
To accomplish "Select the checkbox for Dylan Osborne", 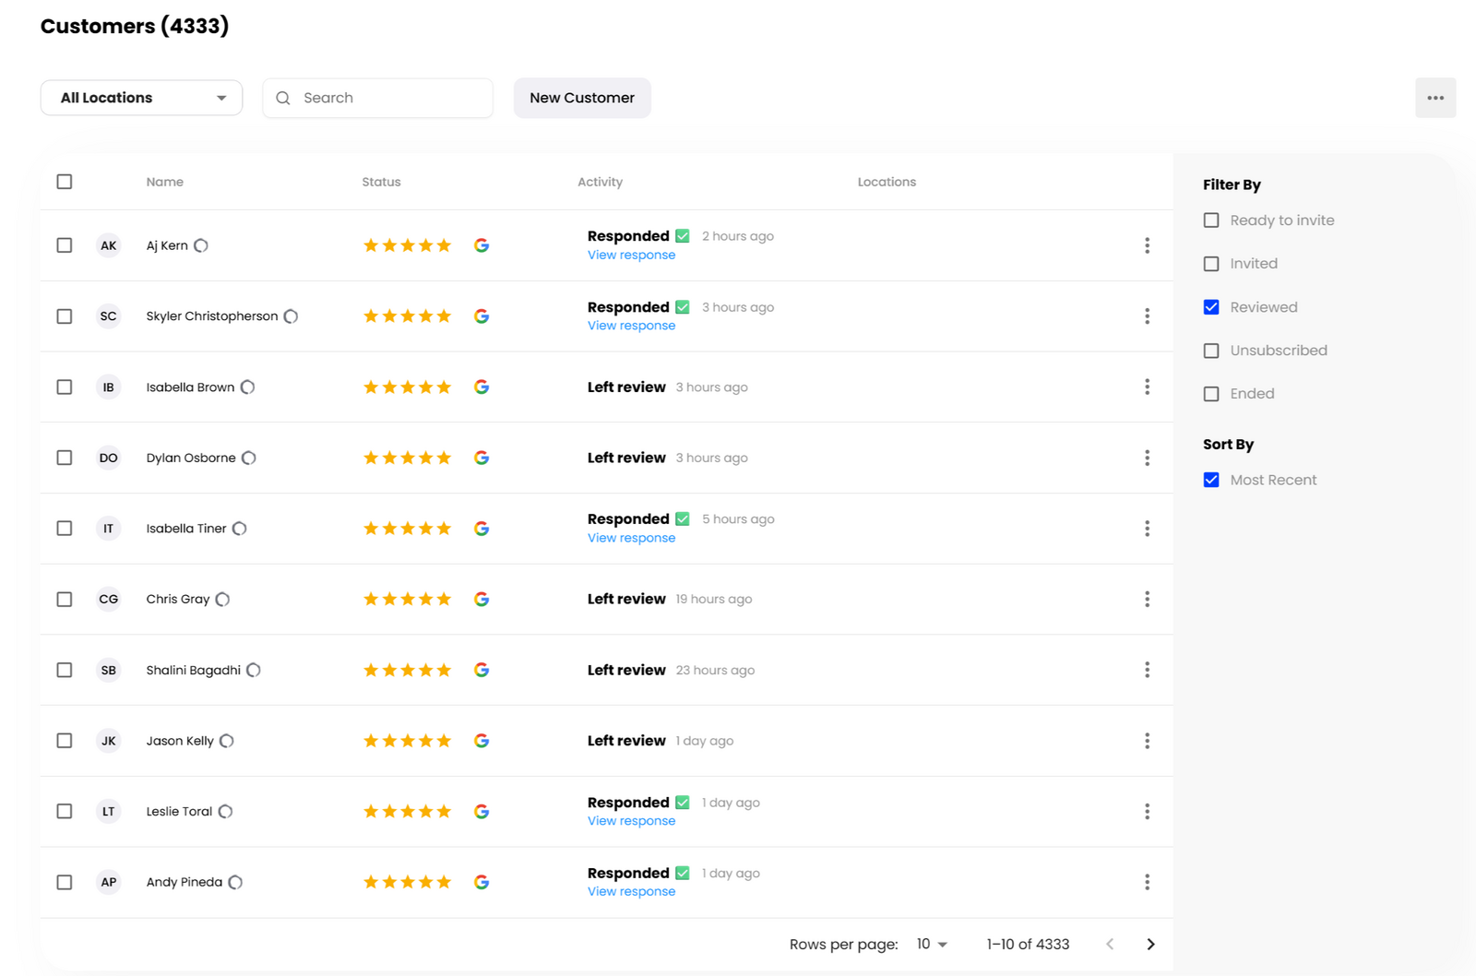I will pos(65,458).
